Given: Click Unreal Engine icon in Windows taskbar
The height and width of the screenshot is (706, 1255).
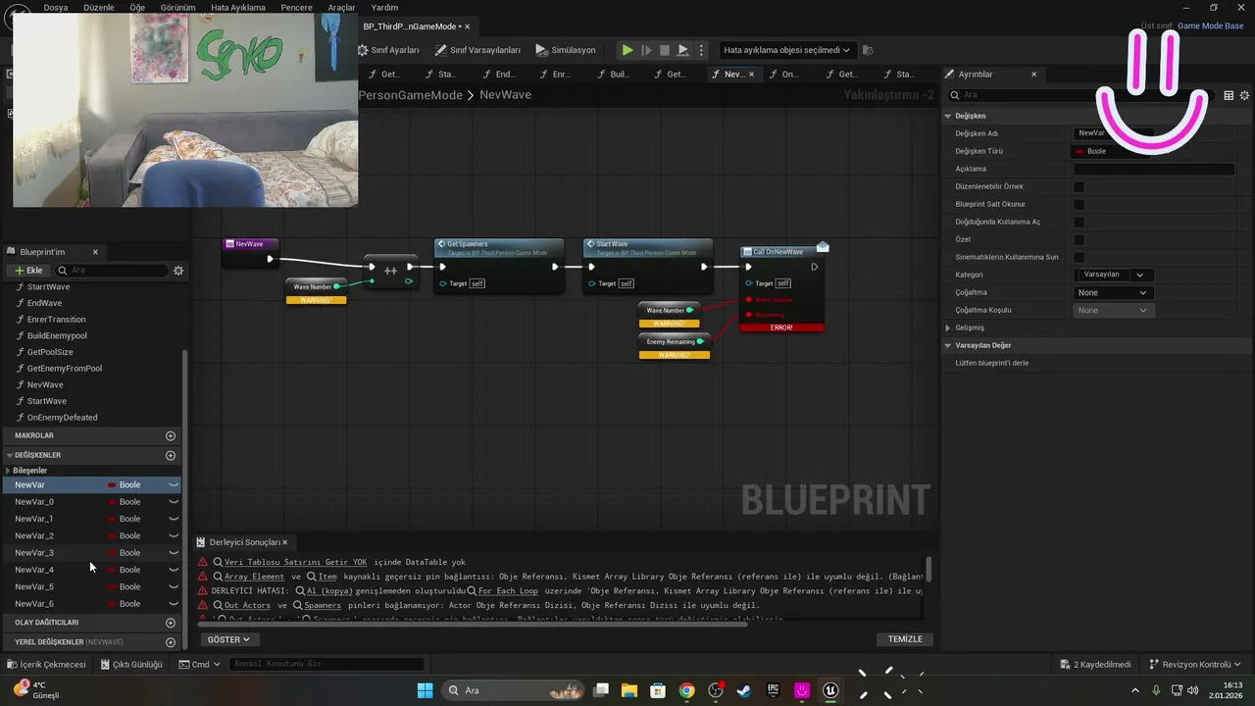Looking at the screenshot, I should (830, 690).
